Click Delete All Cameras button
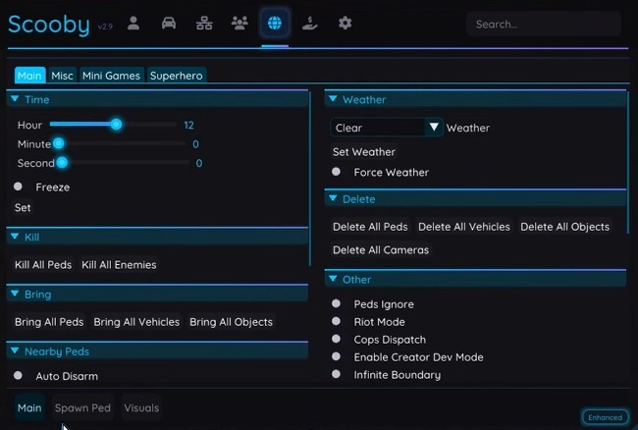638x430 pixels. coord(381,249)
